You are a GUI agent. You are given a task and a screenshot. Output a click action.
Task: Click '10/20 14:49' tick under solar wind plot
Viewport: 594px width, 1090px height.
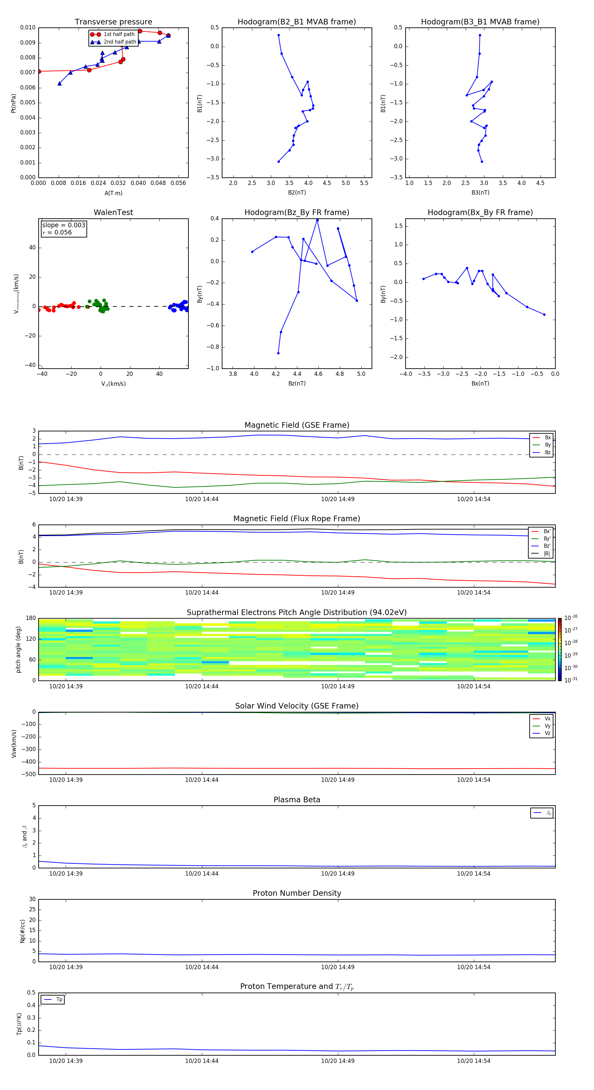338,780
